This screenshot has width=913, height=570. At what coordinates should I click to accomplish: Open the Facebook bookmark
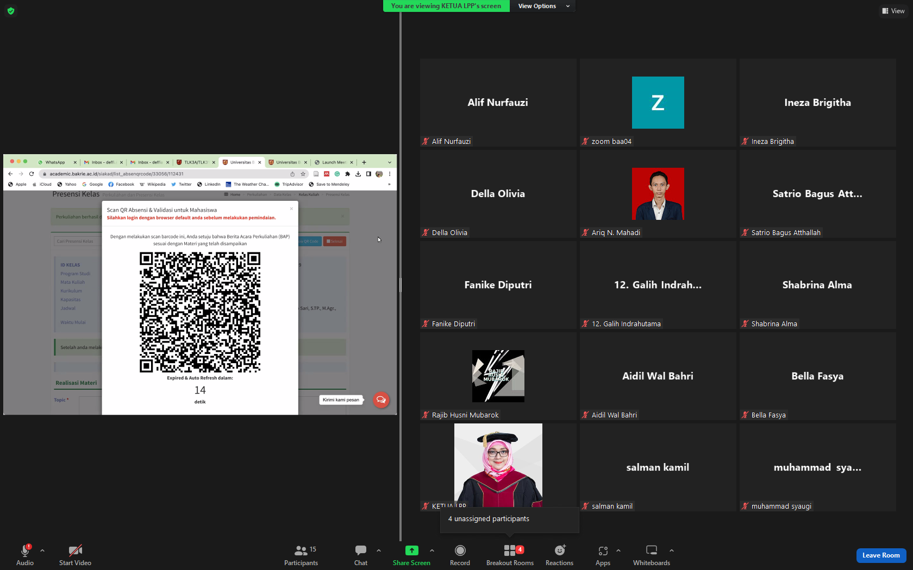click(x=121, y=185)
